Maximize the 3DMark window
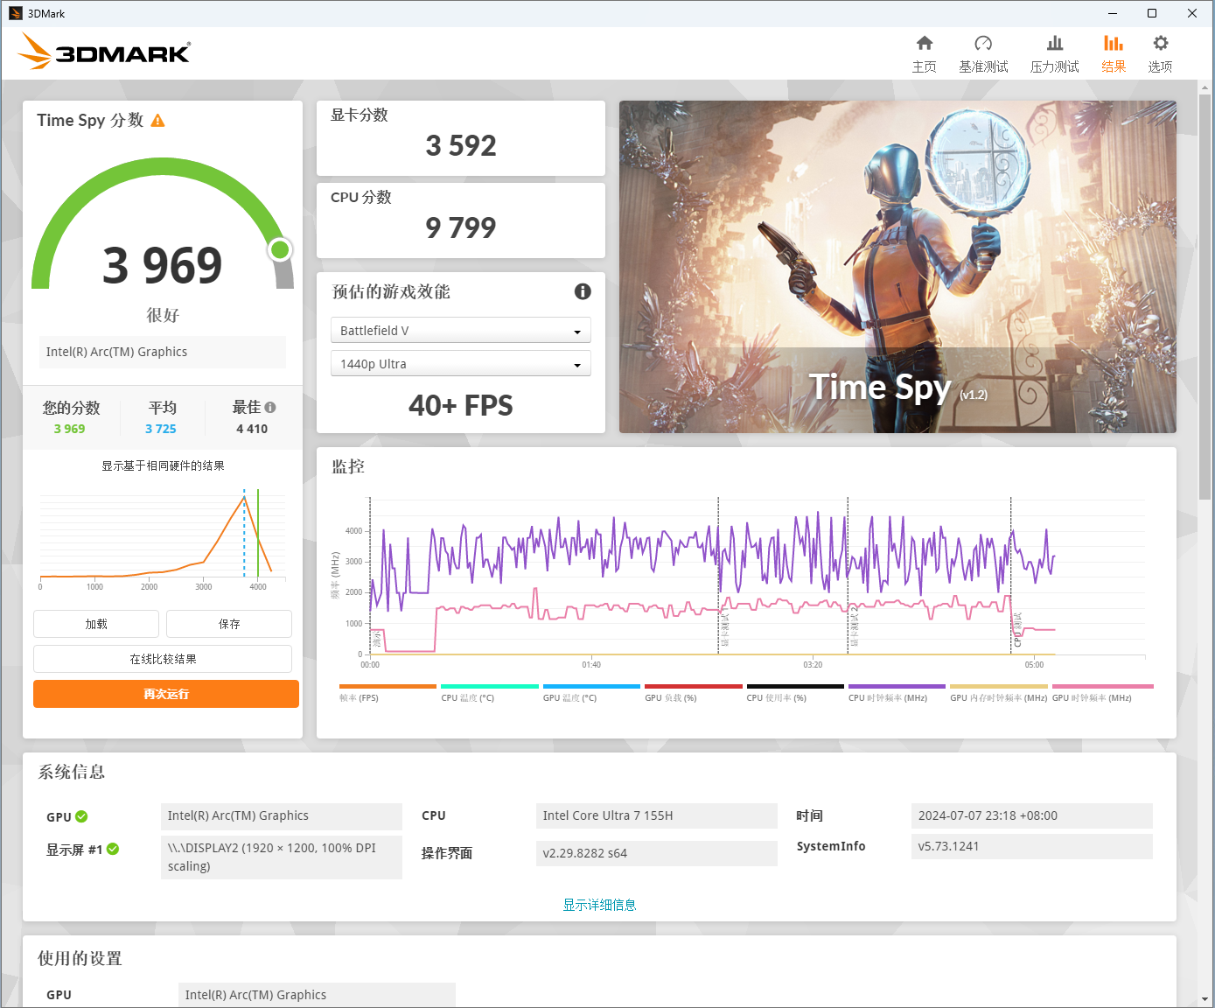This screenshot has width=1215, height=1008. 1152,13
